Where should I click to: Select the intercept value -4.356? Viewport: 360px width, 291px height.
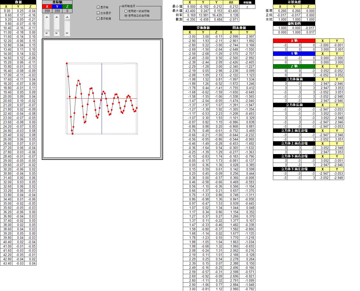point(190,19)
